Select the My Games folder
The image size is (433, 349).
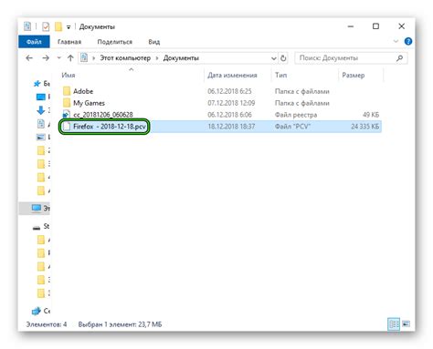tap(89, 103)
